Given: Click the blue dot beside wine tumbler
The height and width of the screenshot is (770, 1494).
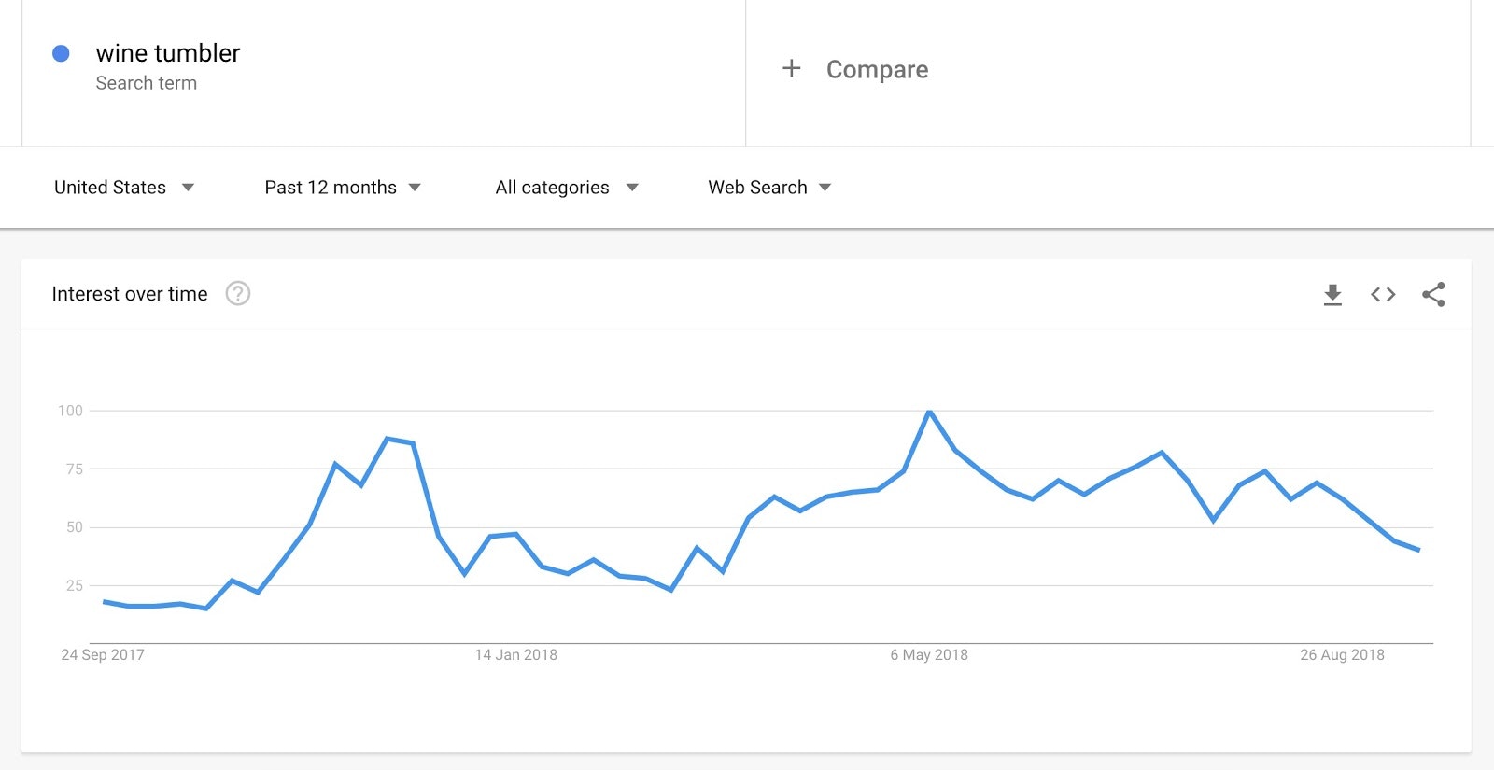Looking at the screenshot, I should pos(61,53).
